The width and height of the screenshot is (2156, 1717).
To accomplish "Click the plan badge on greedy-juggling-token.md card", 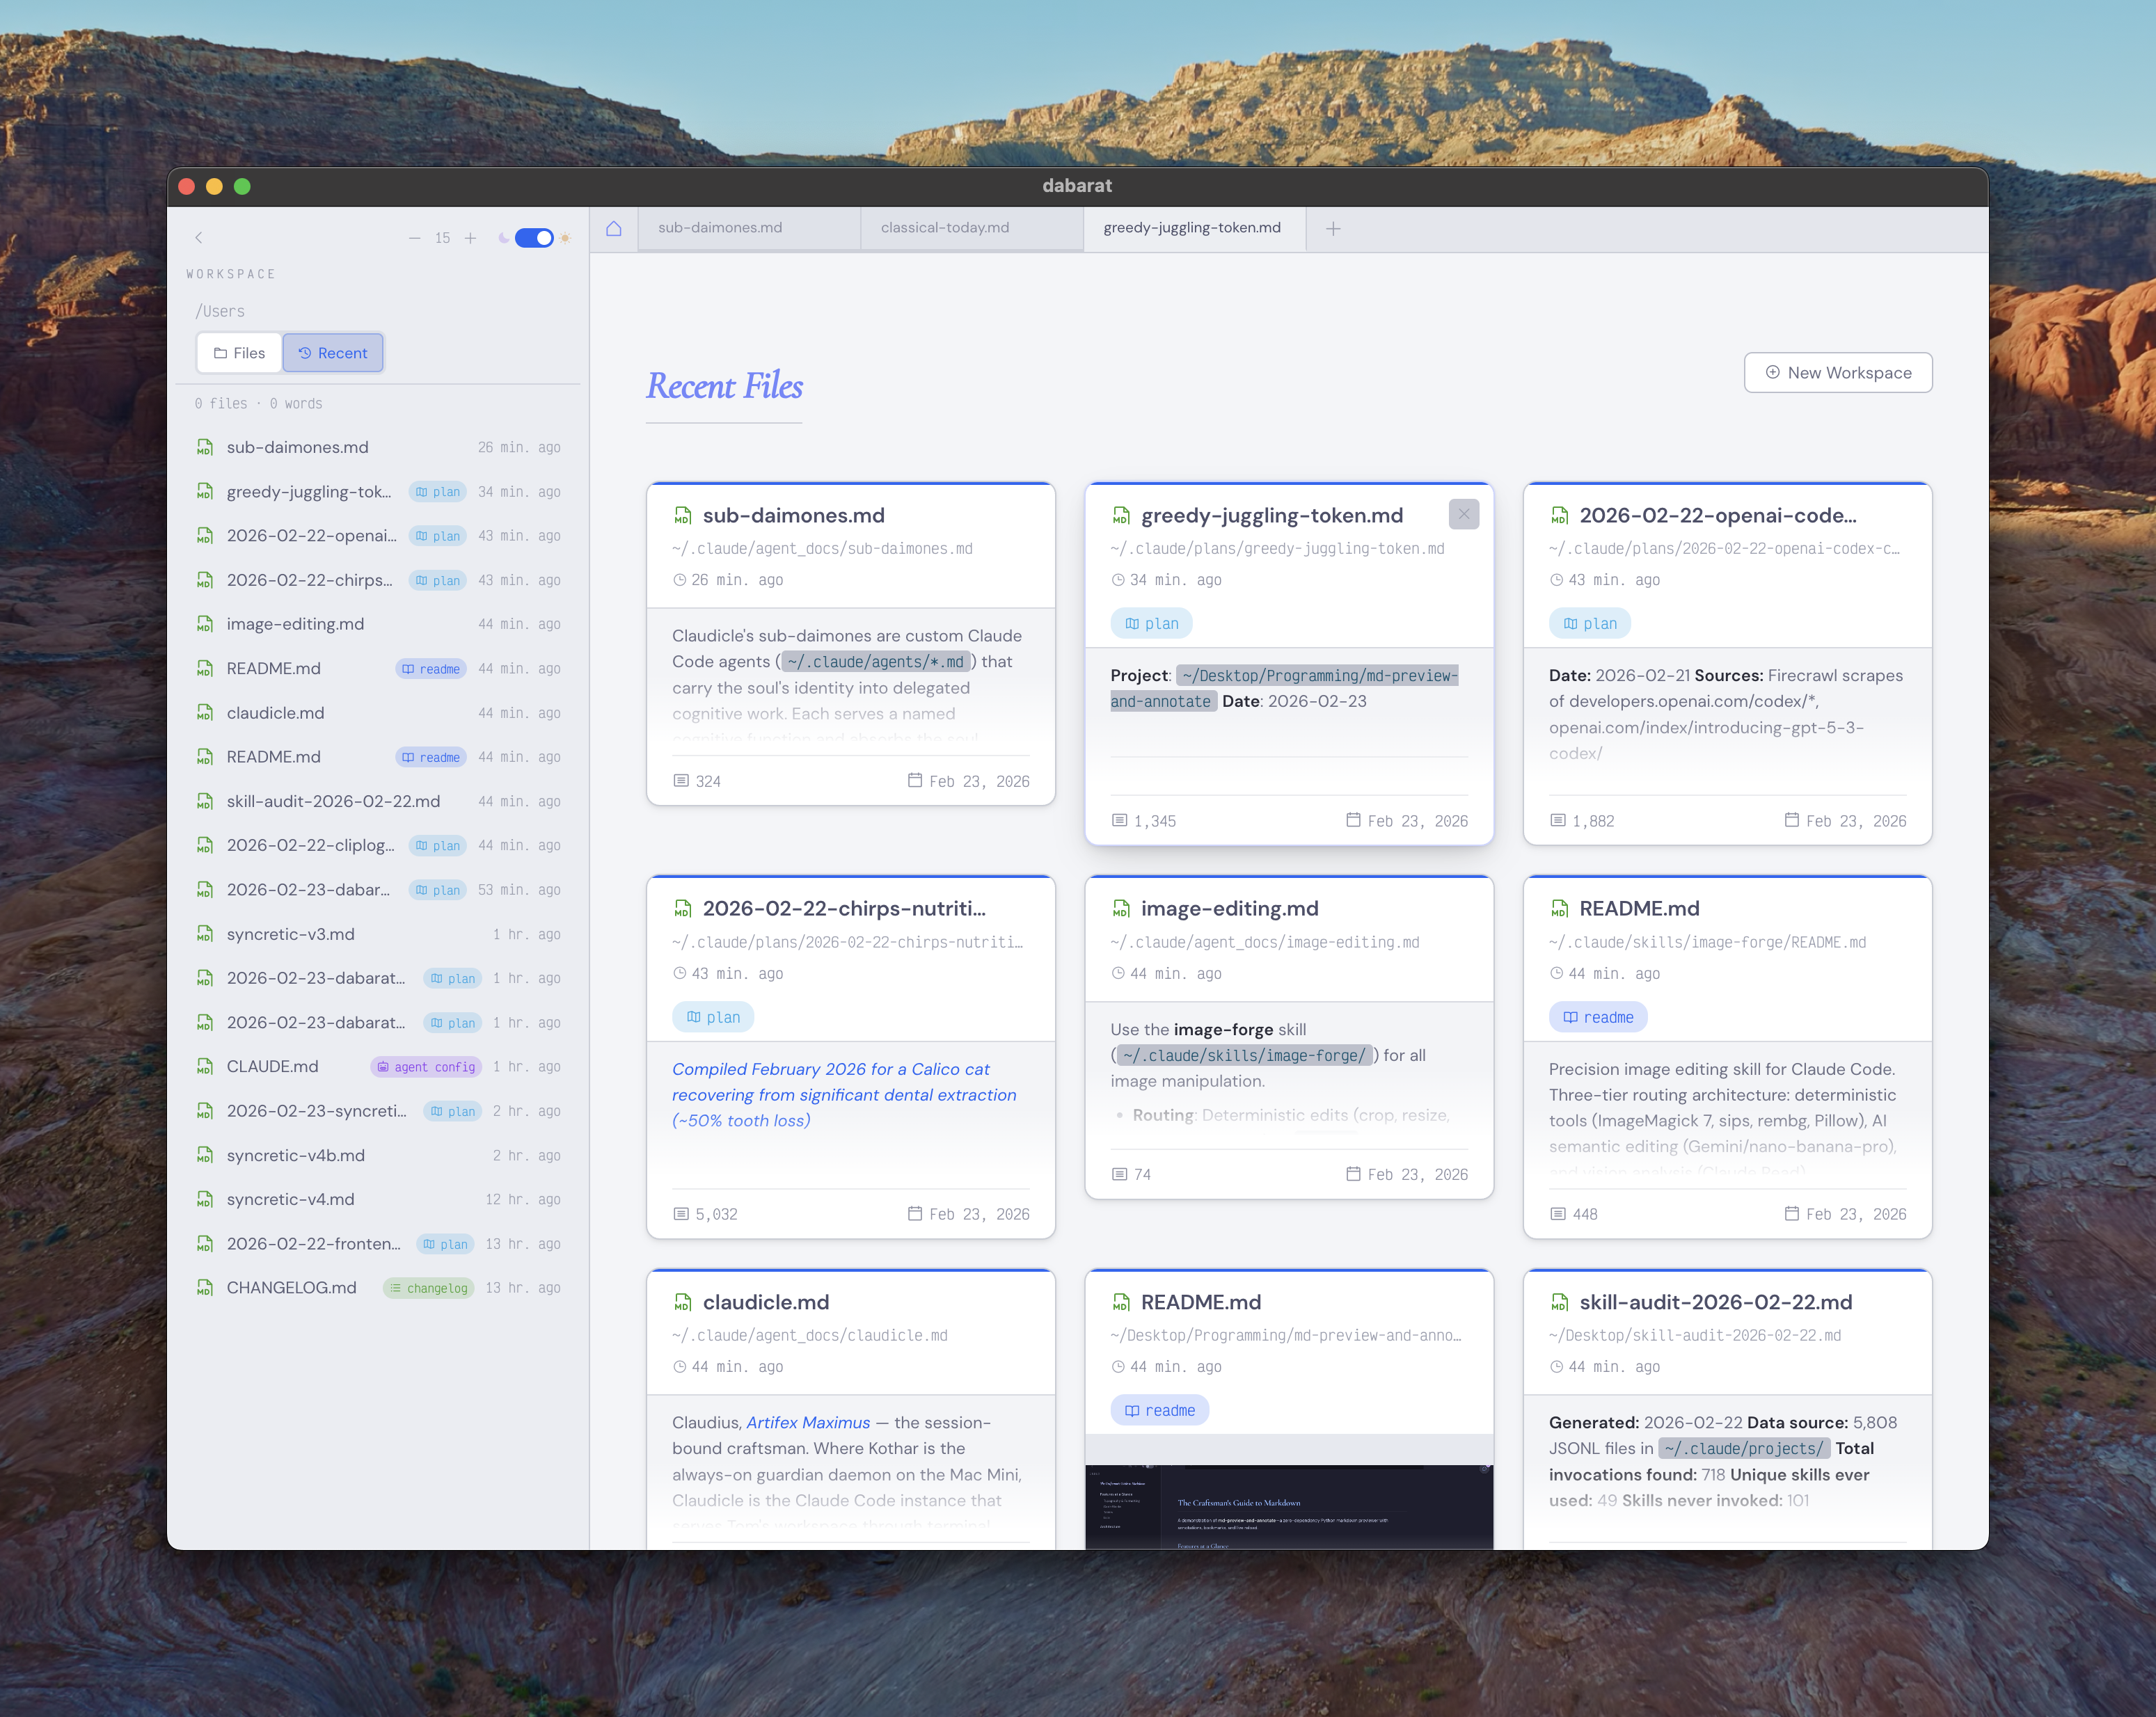I will [1151, 623].
